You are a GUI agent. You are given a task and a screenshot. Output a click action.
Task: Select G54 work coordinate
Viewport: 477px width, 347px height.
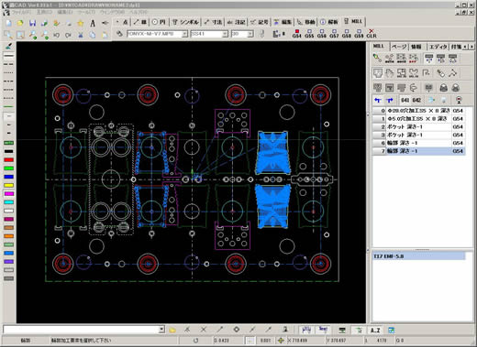296,34
